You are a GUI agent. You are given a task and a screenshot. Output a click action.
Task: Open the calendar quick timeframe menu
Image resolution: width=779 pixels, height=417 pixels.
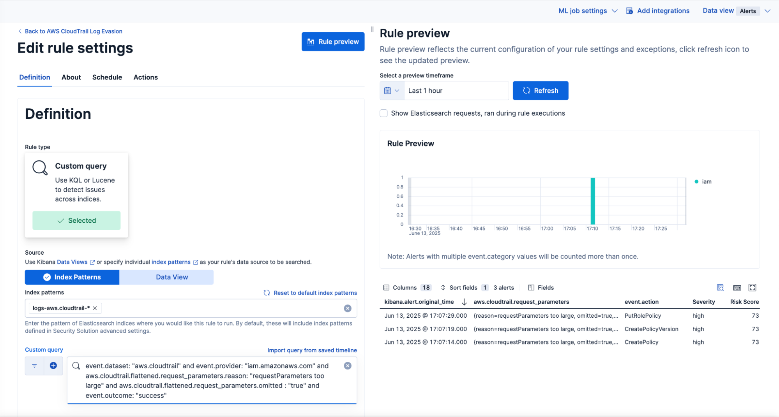tap(392, 91)
